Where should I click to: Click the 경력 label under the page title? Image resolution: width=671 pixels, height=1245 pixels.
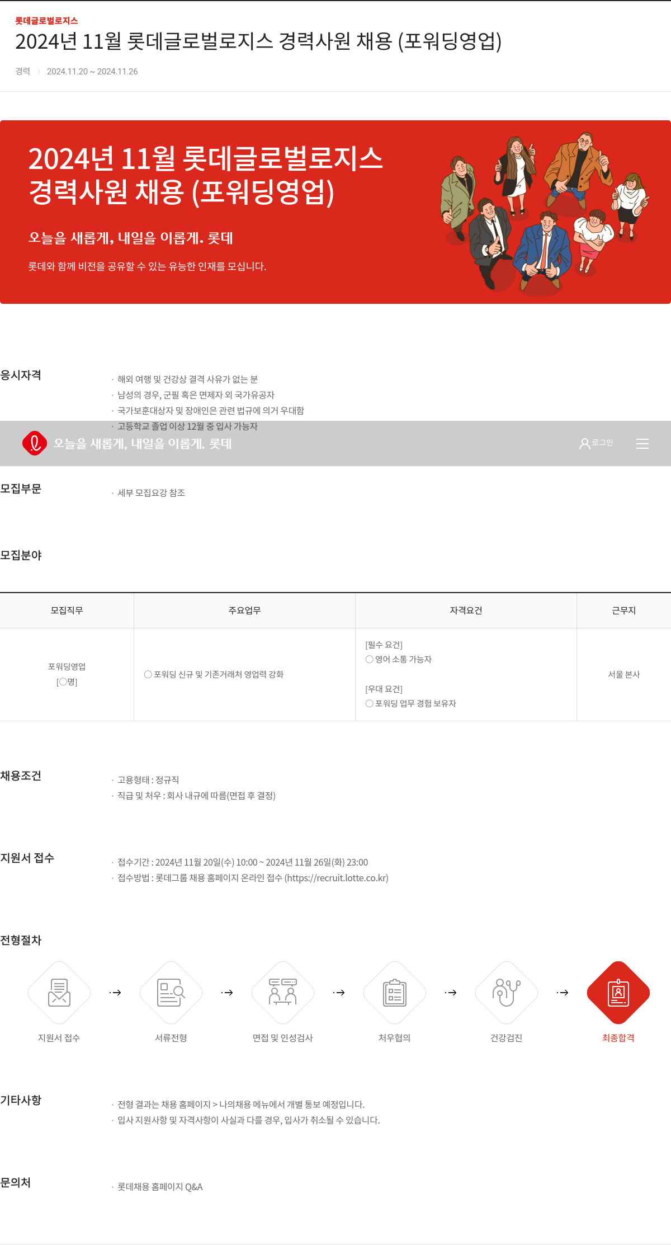tap(22, 71)
